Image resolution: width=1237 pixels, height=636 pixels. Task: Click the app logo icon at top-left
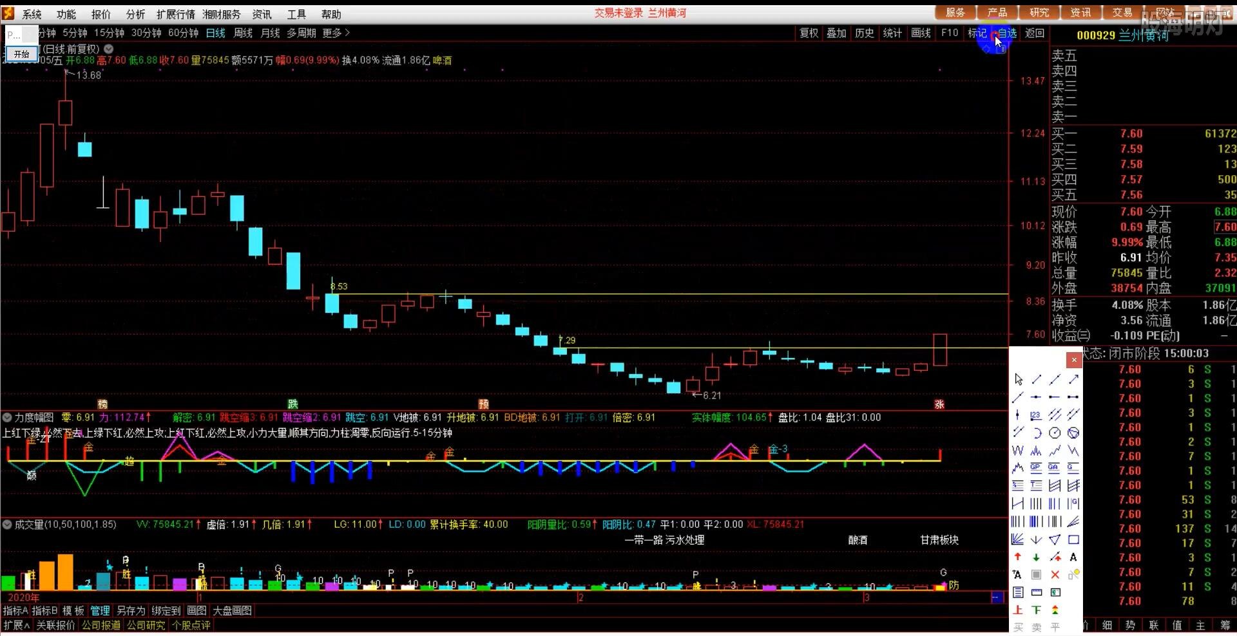pos(8,14)
